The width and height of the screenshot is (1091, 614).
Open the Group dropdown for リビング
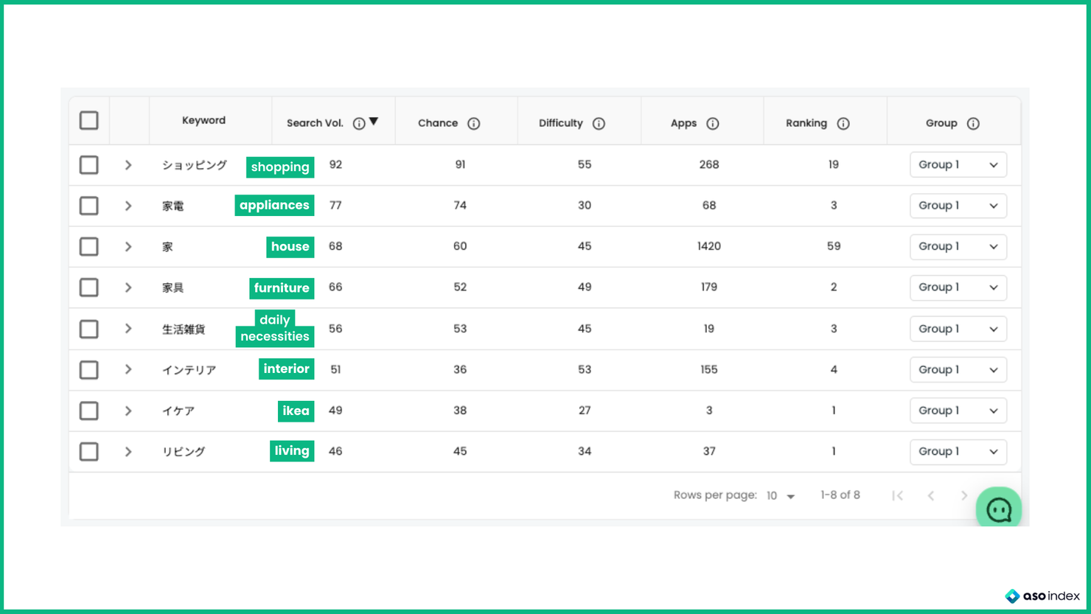pyautogui.click(x=958, y=451)
